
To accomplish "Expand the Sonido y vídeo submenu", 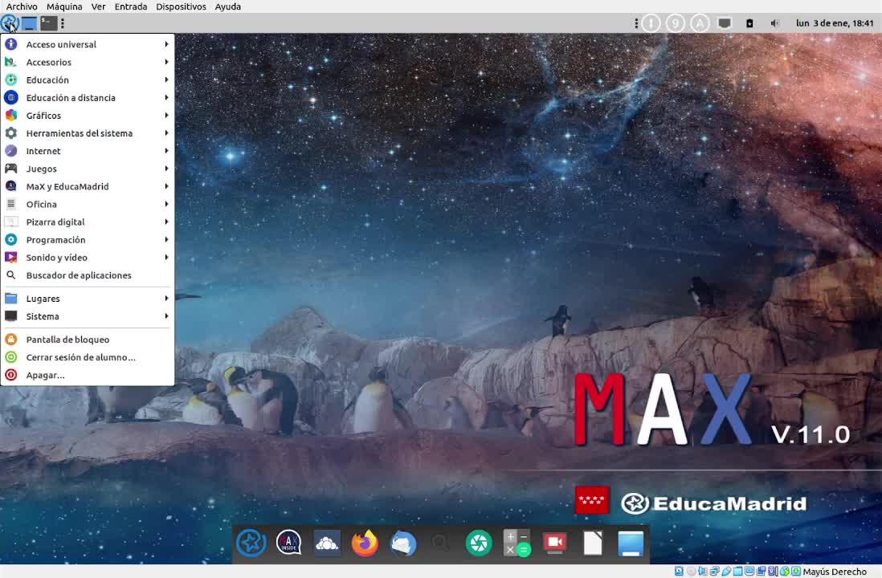I will pyautogui.click(x=88, y=258).
